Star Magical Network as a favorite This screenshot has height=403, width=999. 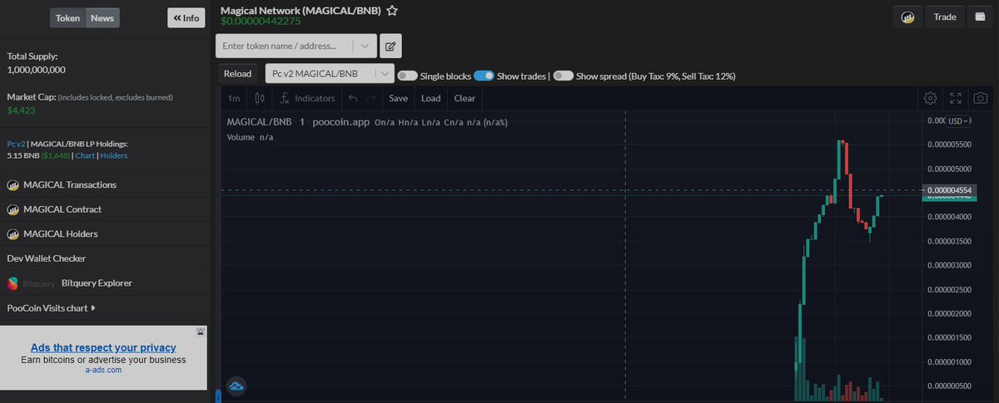pos(392,11)
